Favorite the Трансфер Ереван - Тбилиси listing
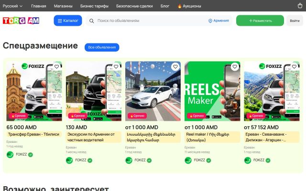Viewport: 306px width, 191px height. click(x=56, y=67)
